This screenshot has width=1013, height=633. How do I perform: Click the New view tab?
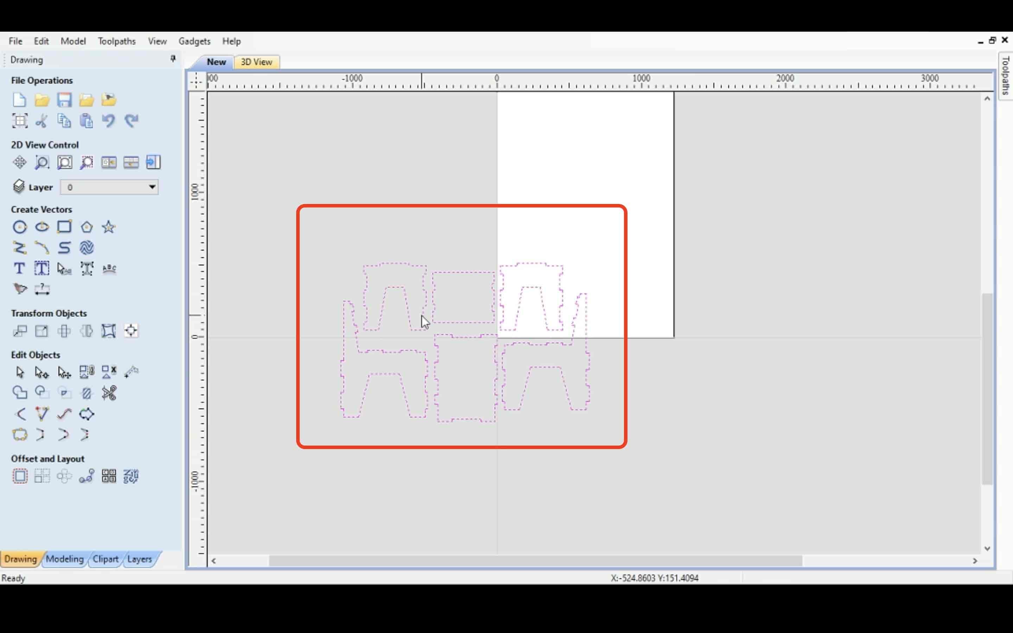pos(216,61)
